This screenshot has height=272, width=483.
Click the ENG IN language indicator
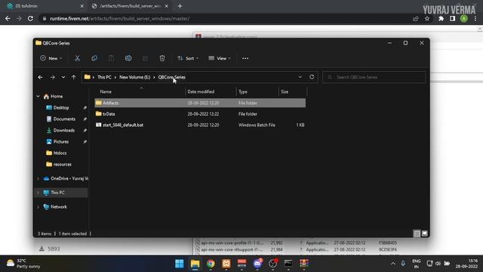point(416,264)
